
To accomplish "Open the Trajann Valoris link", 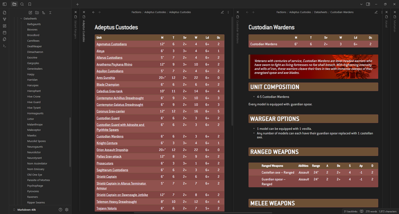I will pos(107,208).
